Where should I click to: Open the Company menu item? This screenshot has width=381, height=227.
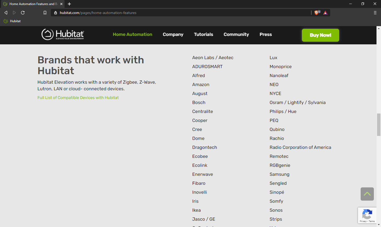click(x=173, y=35)
